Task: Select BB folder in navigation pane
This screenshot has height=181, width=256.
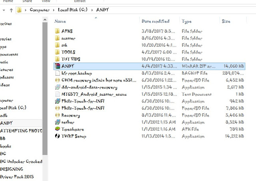Action: 3,138
